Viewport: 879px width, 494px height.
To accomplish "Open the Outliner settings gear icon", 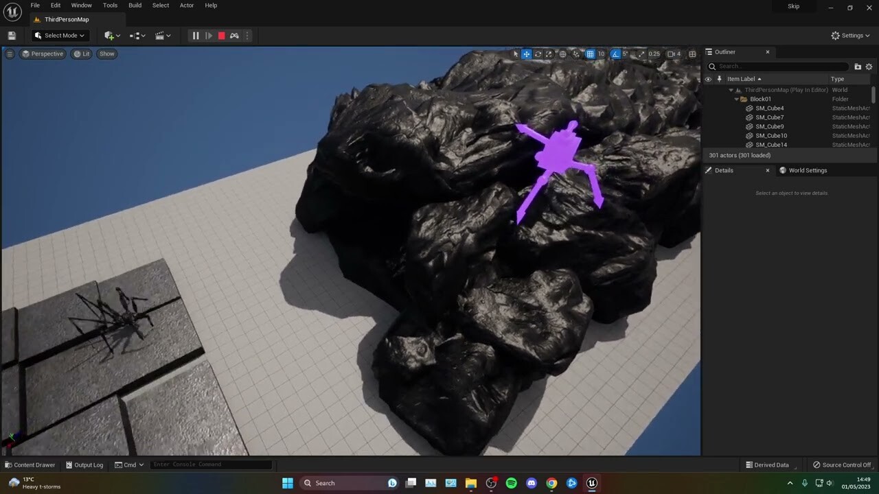I will pos(869,67).
